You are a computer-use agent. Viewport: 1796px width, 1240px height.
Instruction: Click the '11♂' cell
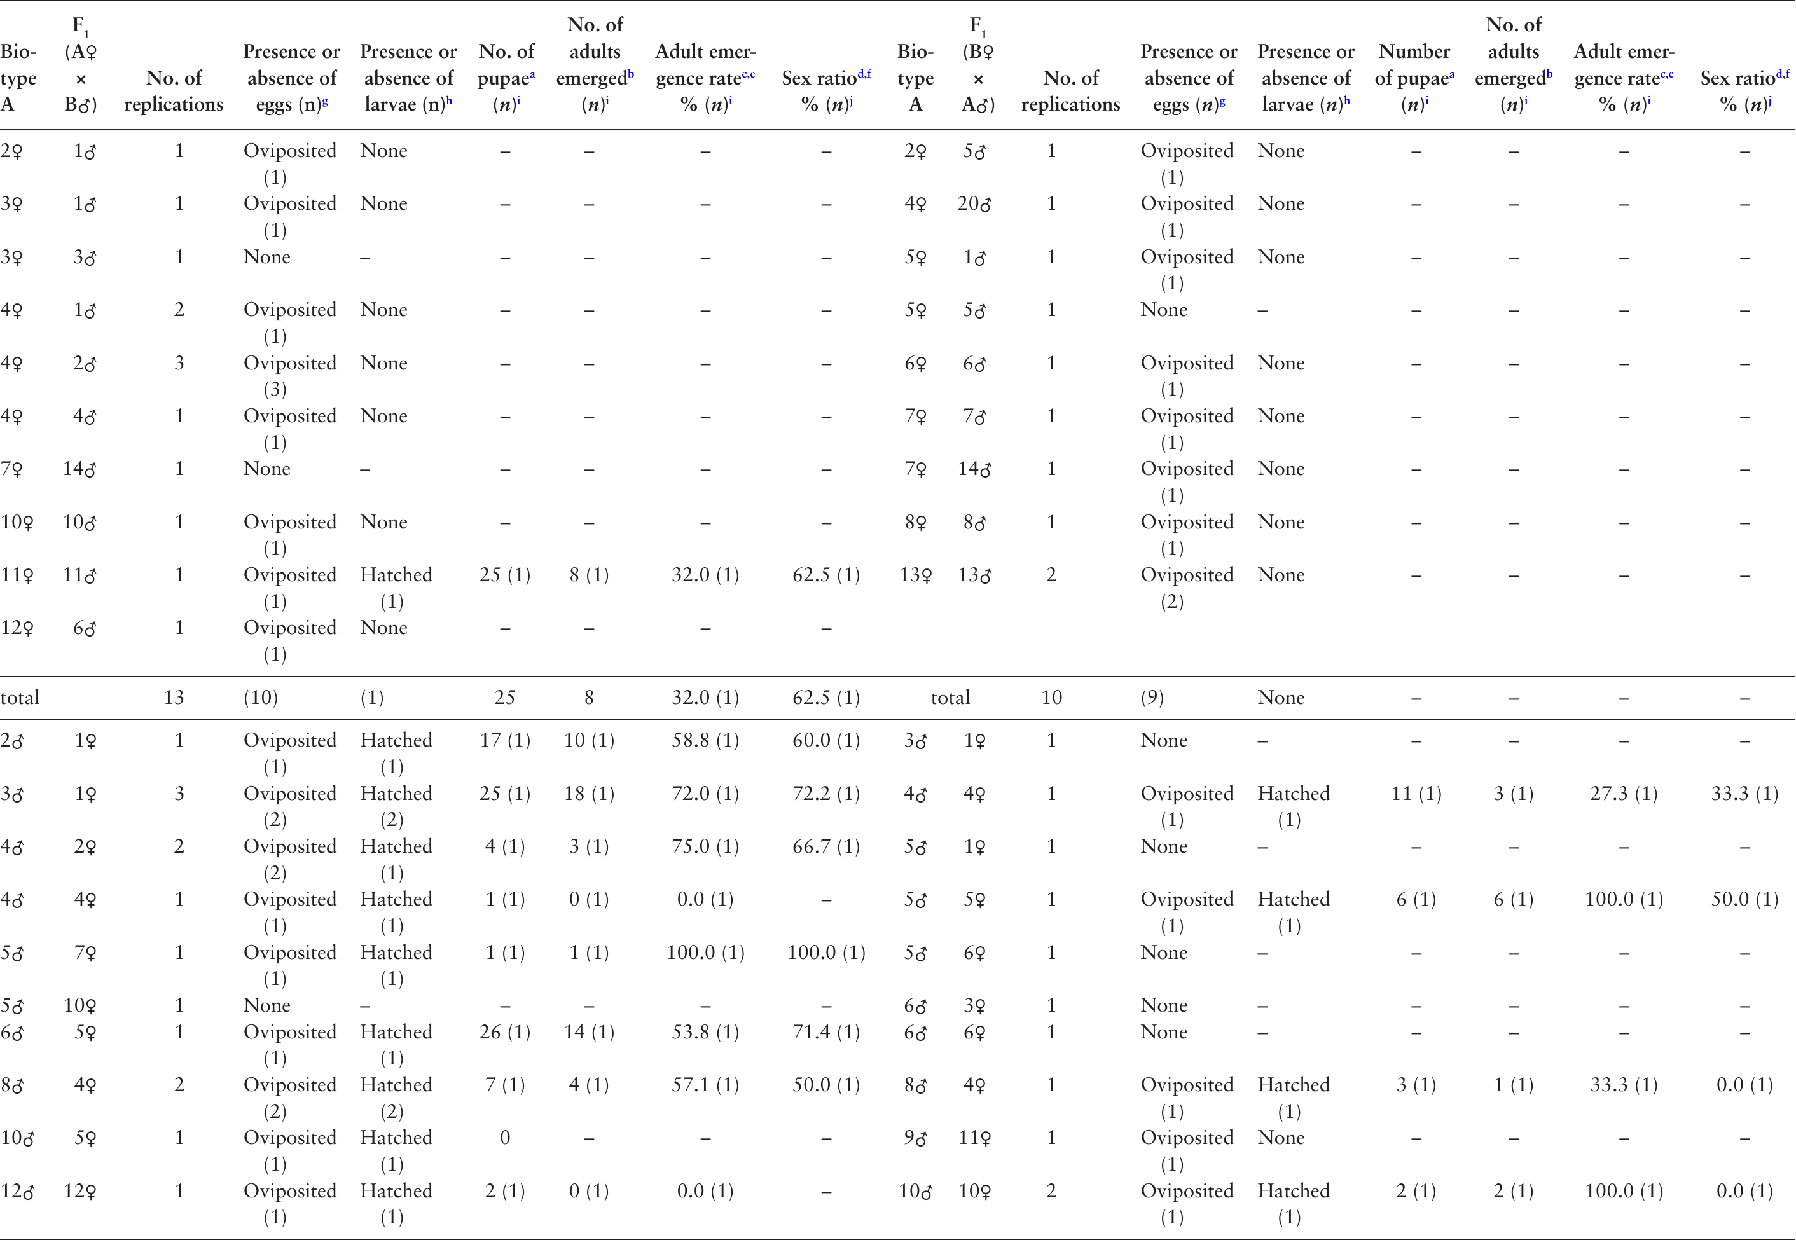[80, 575]
